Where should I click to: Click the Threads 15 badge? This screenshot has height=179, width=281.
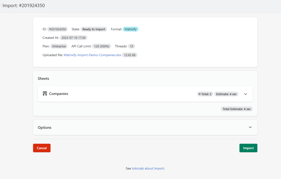coord(131,46)
